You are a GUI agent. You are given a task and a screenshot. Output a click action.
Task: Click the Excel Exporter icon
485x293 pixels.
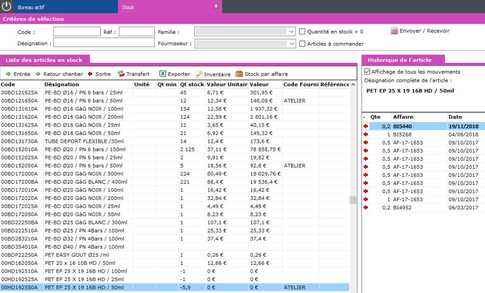(163, 74)
